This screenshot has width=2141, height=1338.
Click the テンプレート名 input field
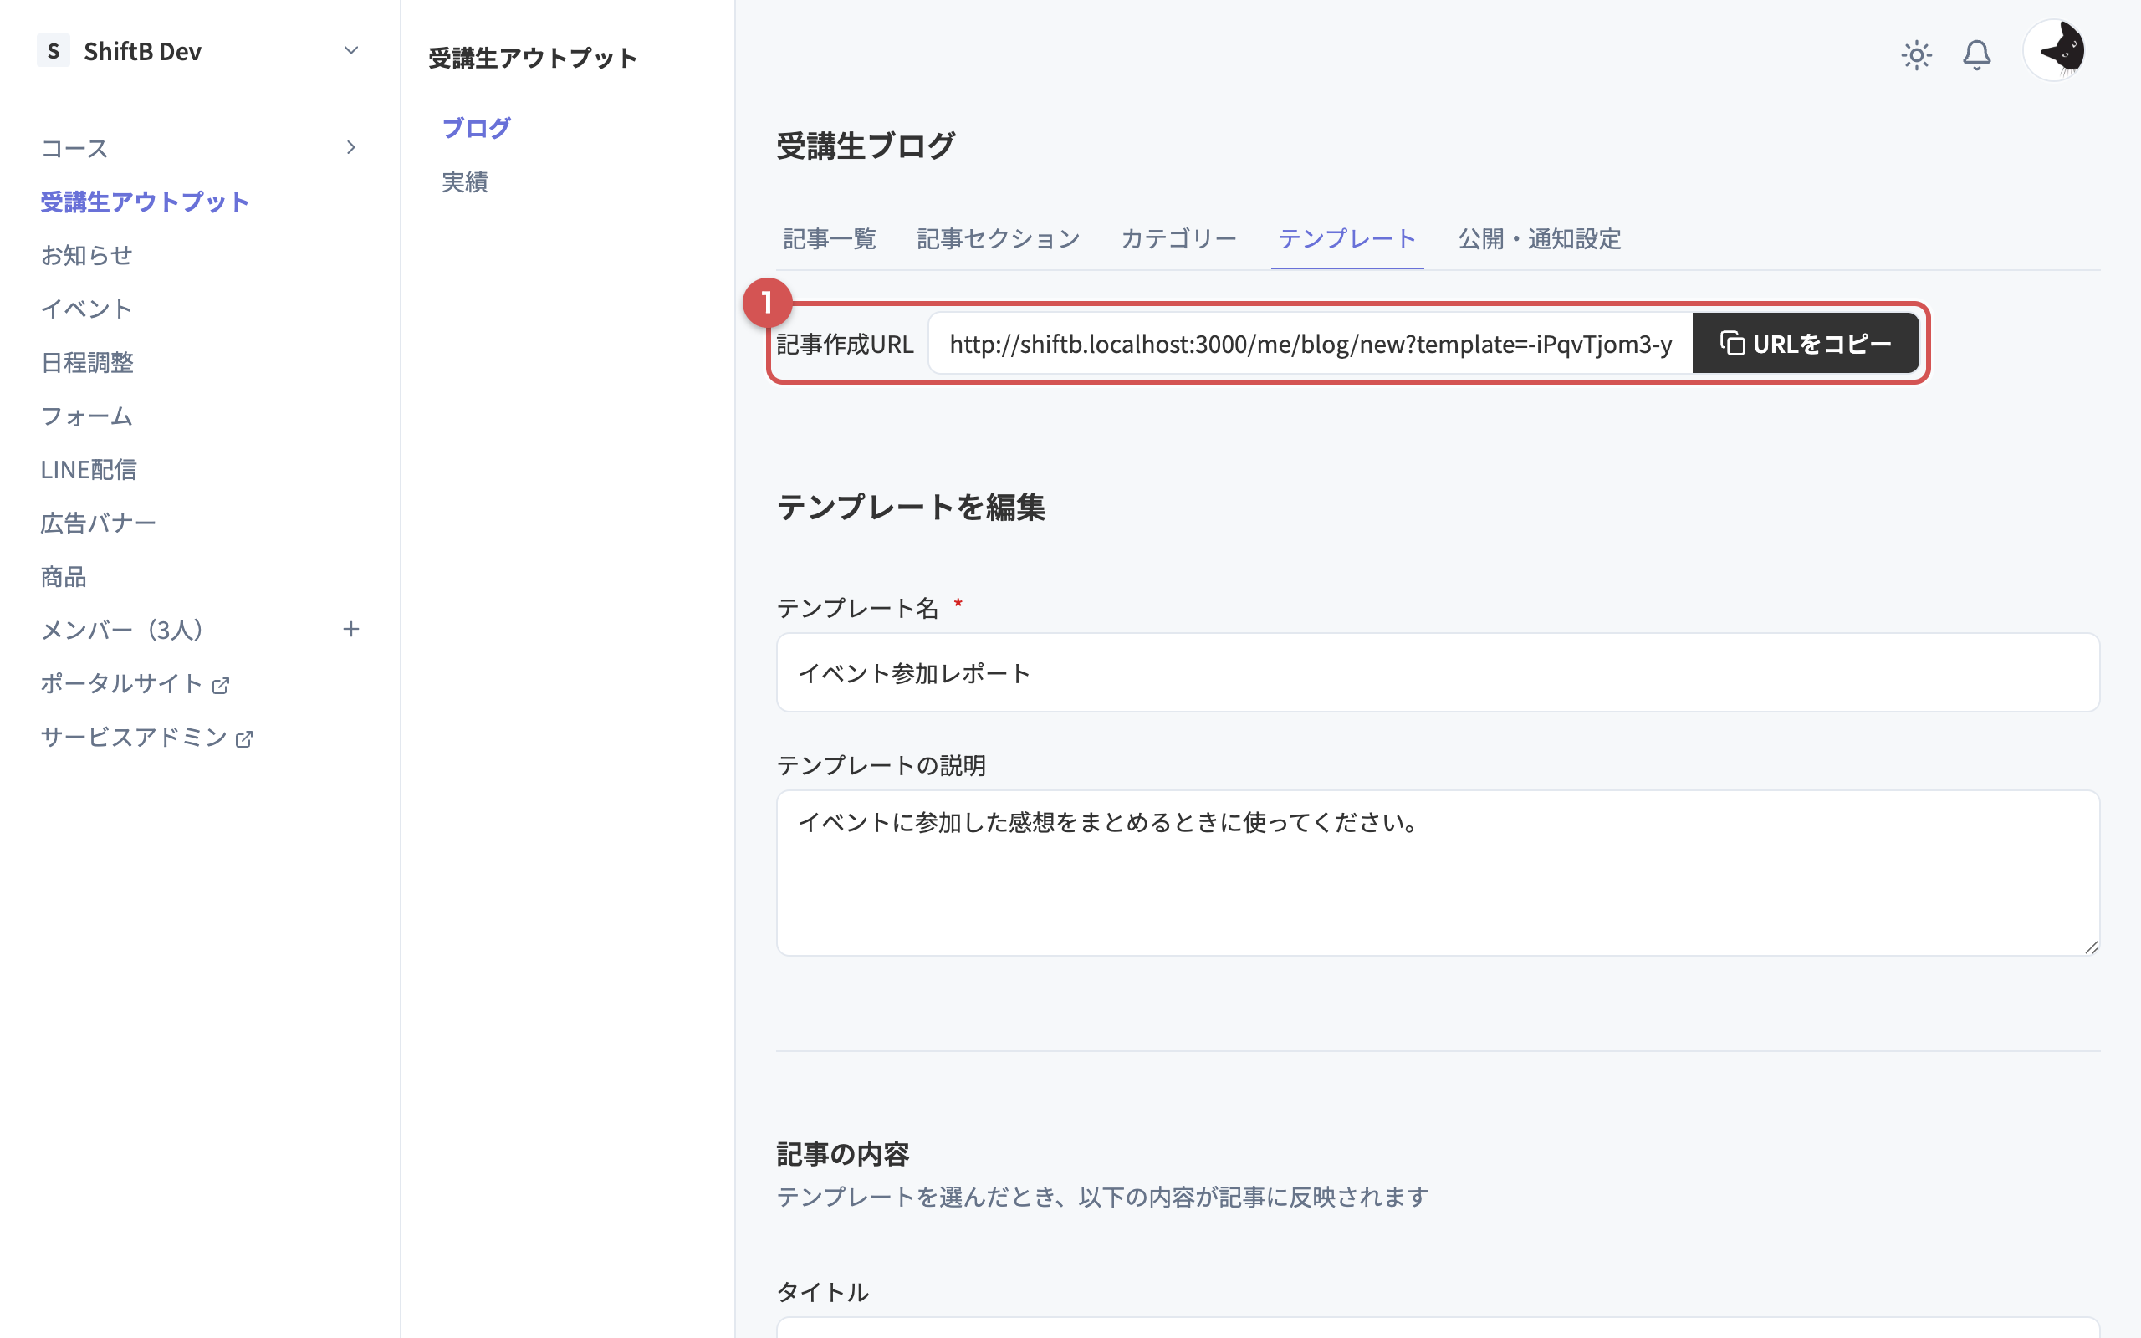point(1438,672)
